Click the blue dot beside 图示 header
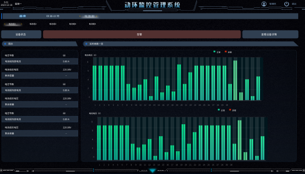Viewport: 305px width, 174px height. pos(5,44)
